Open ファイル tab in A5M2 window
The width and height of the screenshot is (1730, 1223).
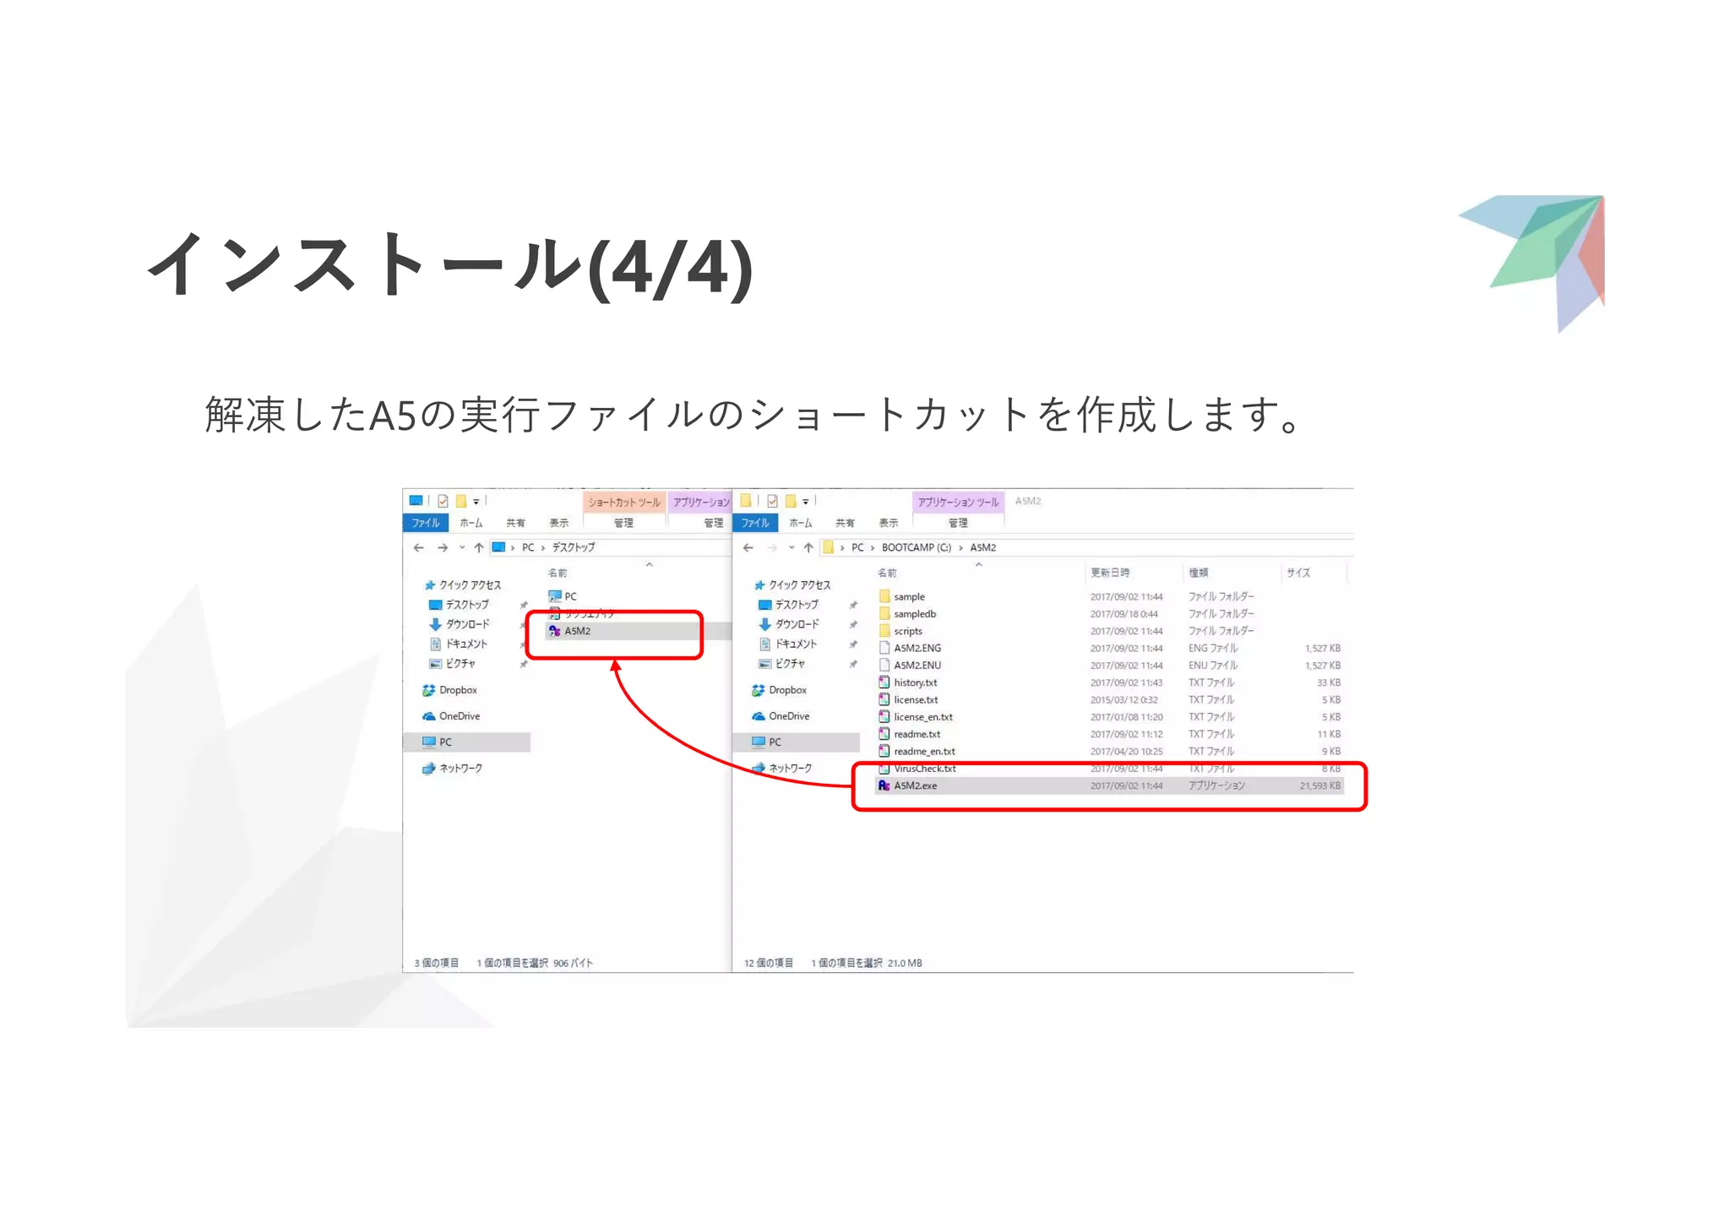click(755, 523)
